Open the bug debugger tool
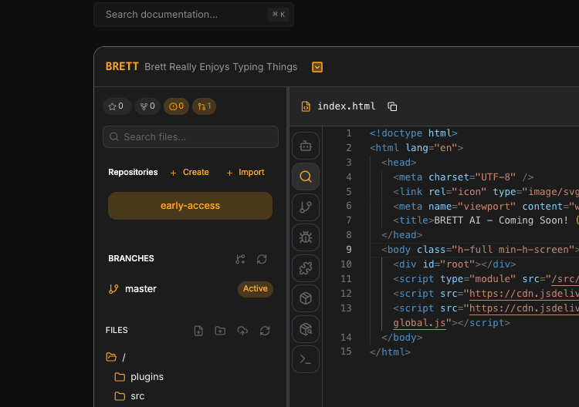 [306, 237]
